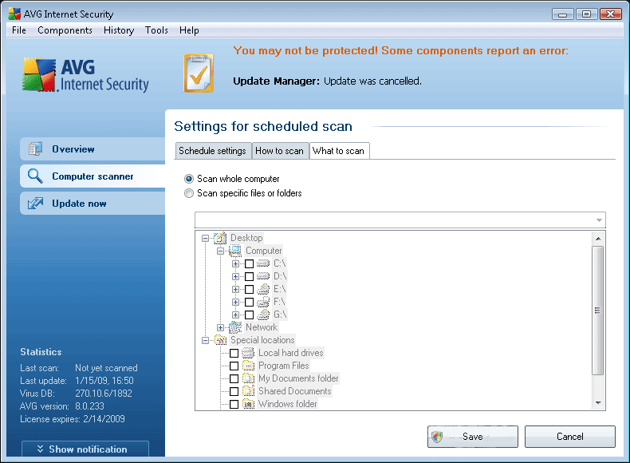Check the E:\ drive checkbox
The width and height of the screenshot is (630, 463).
[249, 289]
